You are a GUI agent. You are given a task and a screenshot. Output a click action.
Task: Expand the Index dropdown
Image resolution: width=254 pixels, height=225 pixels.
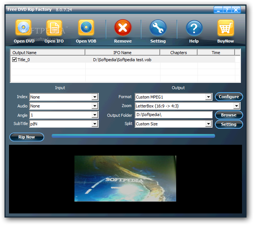pyautogui.click(x=95, y=97)
